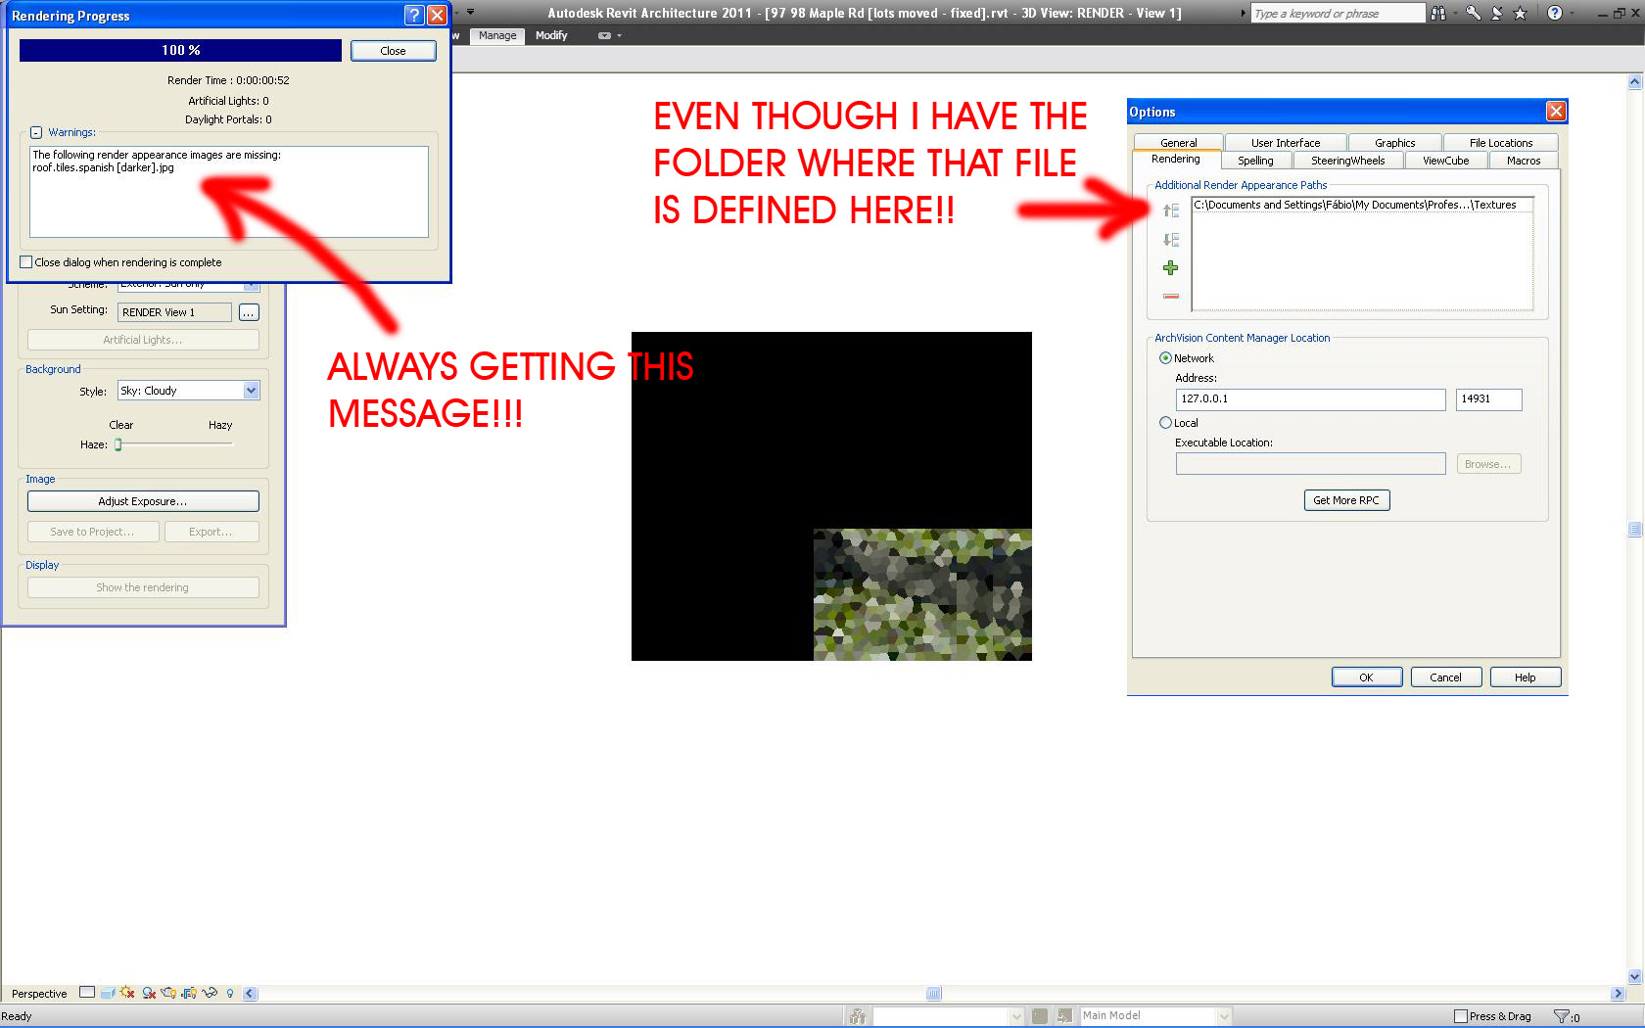Click the reveal hidden elements lightbulb icon
This screenshot has width=1645, height=1028.
point(230,993)
